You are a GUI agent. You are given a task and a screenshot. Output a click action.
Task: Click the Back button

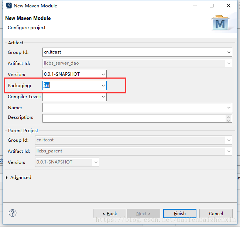110,214
